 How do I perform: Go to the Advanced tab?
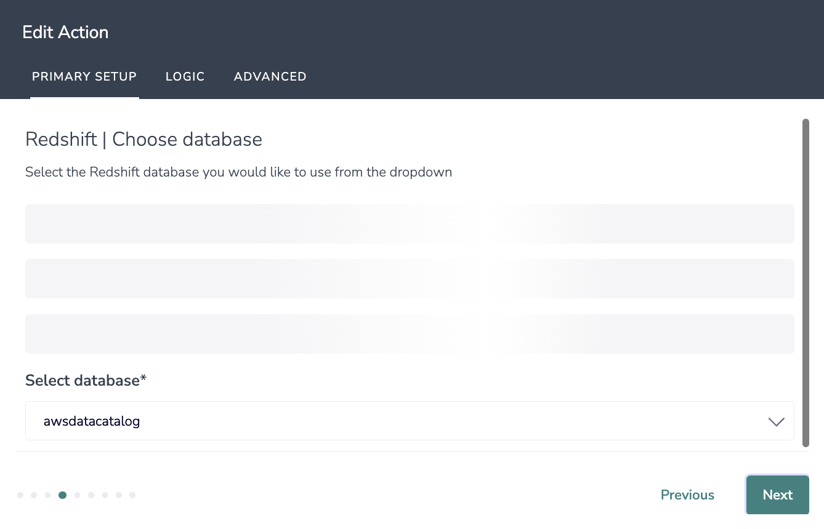(x=270, y=77)
